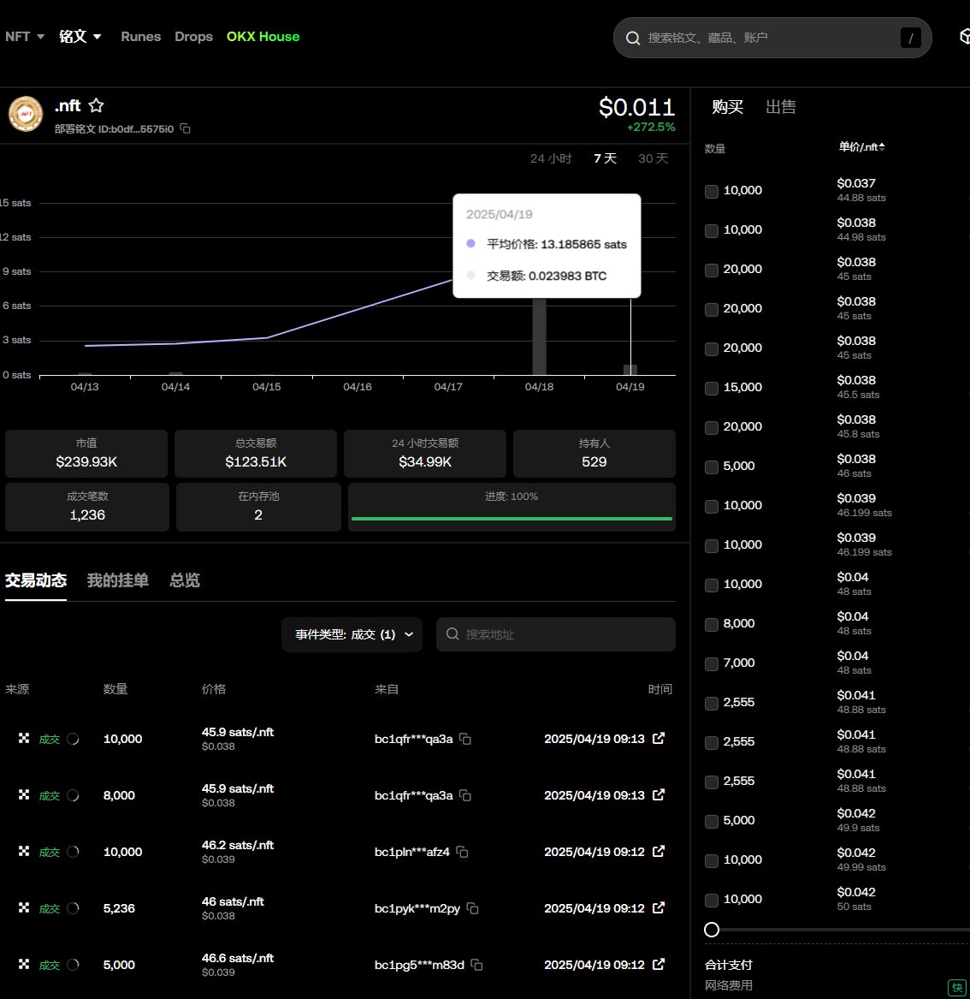Switch to the 出售 sell tab
Screen dimensions: 970x999
click(780, 107)
